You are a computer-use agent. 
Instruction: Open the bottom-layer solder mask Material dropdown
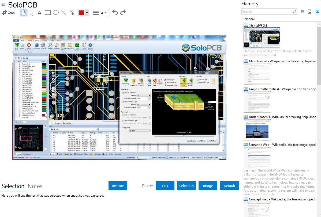click(x=144, y=105)
